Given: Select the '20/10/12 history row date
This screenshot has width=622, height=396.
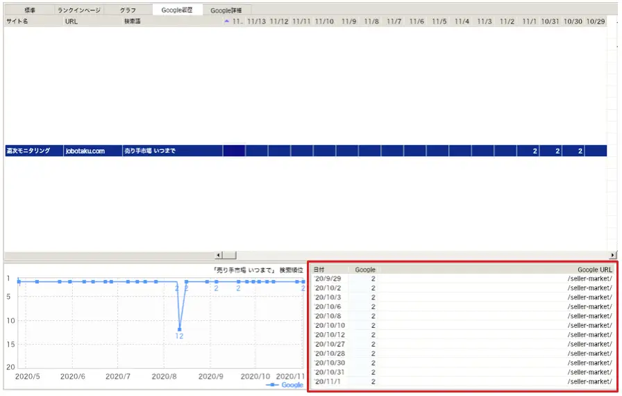Looking at the screenshot, I should pos(330,335).
